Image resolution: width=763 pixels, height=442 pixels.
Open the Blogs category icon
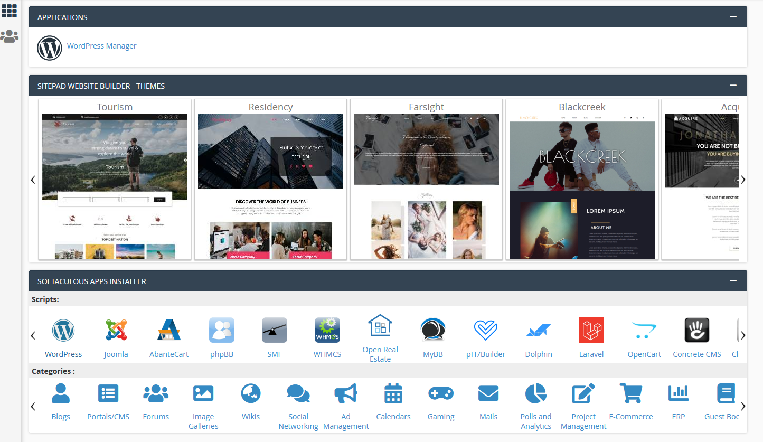(61, 393)
